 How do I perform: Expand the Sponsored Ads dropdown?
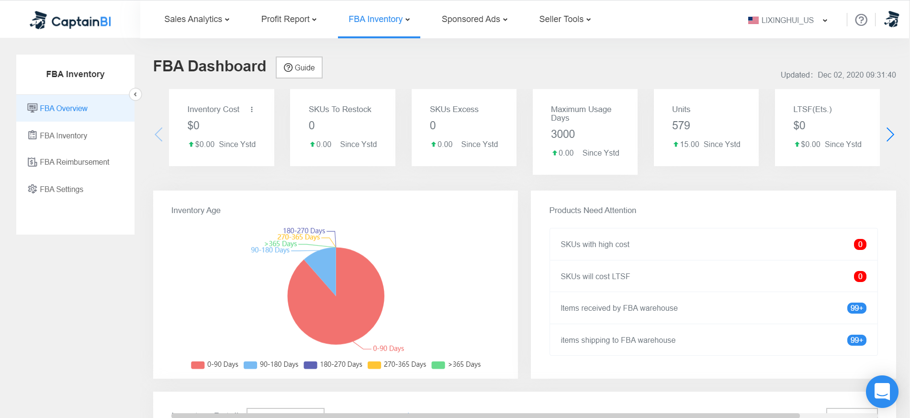click(474, 19)
